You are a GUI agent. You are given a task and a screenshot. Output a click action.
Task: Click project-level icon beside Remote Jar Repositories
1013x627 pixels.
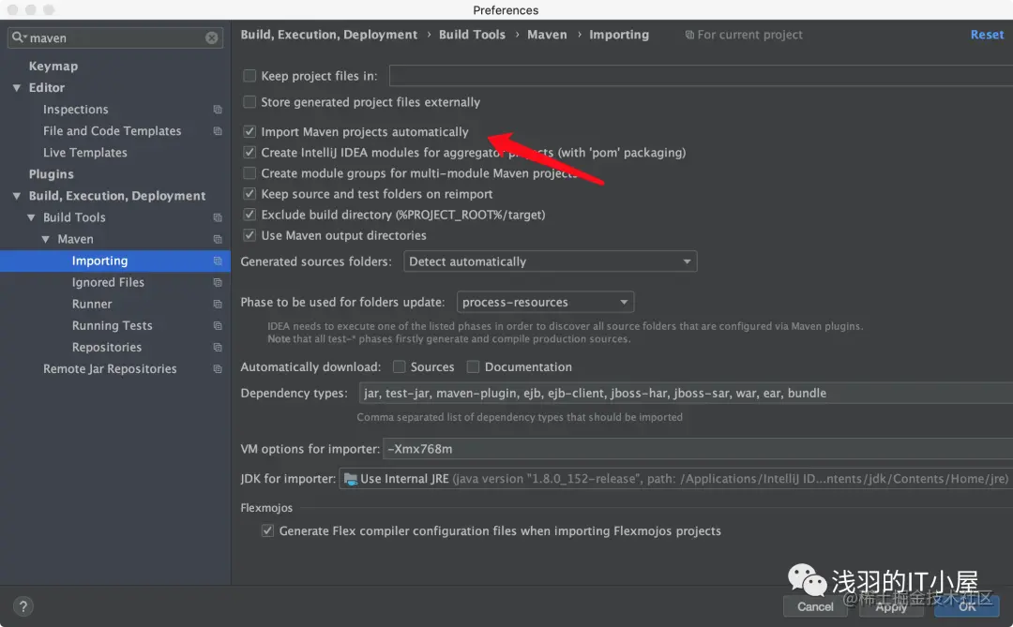(218, 369)
